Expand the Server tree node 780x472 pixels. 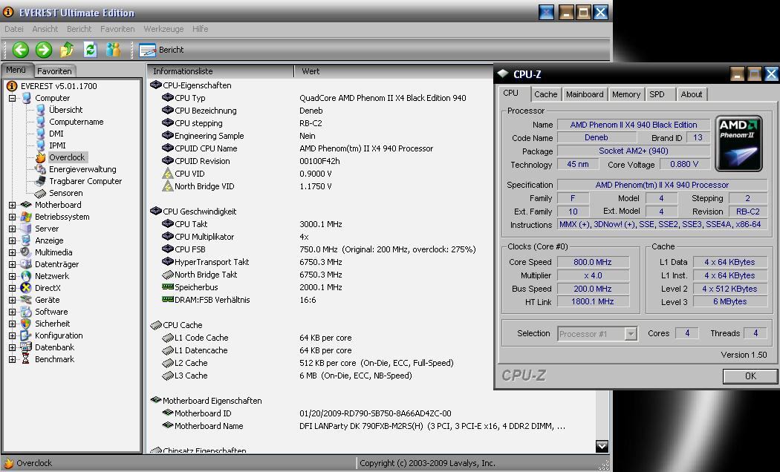pos(13,229)
